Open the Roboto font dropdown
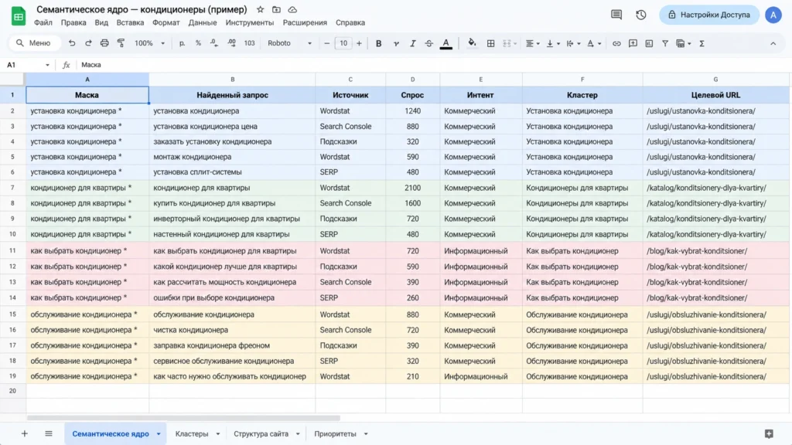Image resolution: width=792 pixels, height=445 pixels. 289,43
